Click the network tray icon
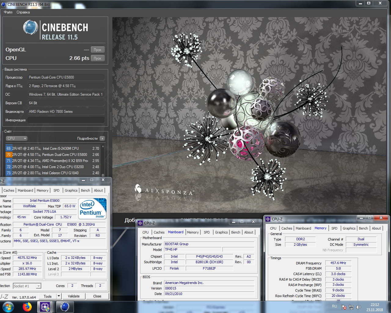The height and width of the screenshot is (313, 391). (x=351, y=307)
